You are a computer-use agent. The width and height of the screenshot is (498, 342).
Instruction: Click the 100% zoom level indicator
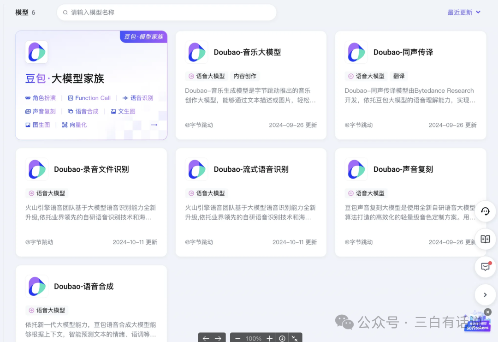[x=254, y=339]
